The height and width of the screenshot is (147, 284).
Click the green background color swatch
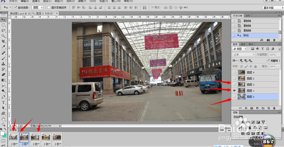tap(5, 136)
